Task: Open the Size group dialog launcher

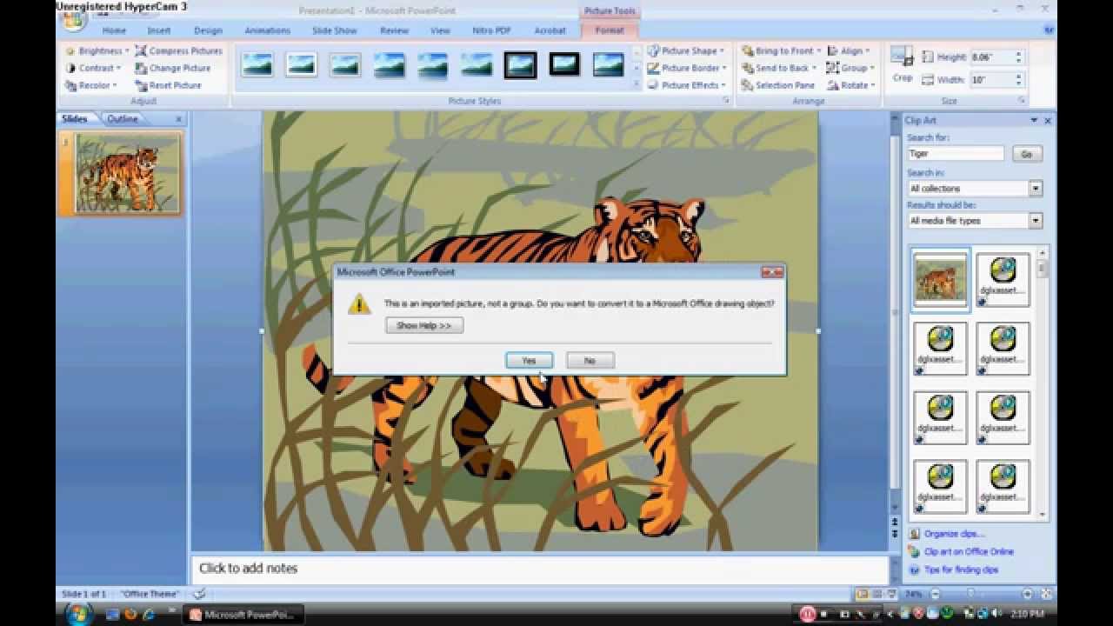Action: [1022, 101]
